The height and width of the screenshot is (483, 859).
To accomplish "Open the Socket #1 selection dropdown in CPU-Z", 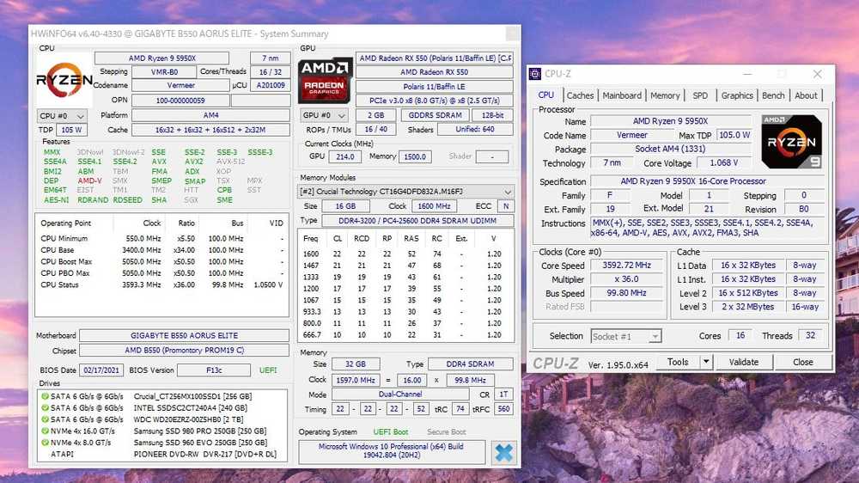I will (x=626, y=337).
